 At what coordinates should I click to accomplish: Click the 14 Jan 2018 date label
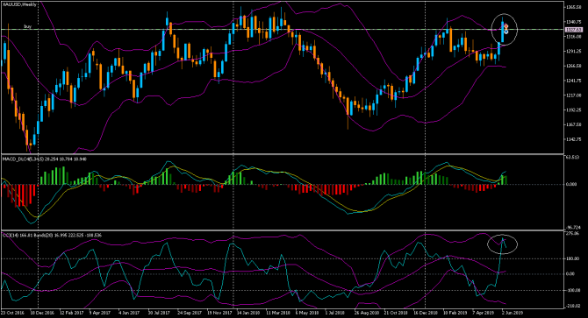[248, 313]
